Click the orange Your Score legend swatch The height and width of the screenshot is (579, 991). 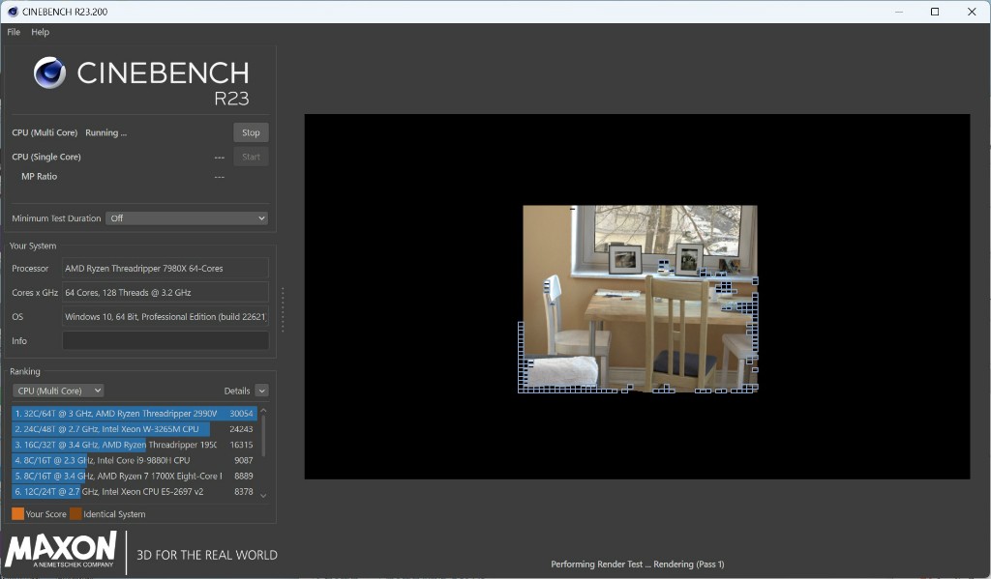tap(17, 514)
